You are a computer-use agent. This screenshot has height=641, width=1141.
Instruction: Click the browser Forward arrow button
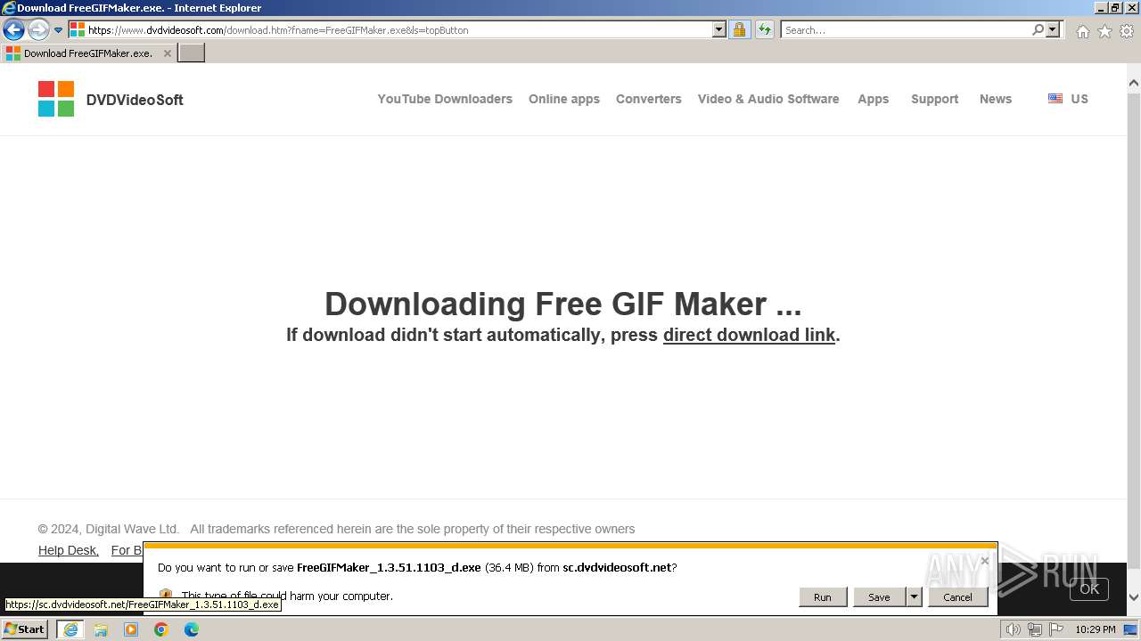(x=37, y=29)
